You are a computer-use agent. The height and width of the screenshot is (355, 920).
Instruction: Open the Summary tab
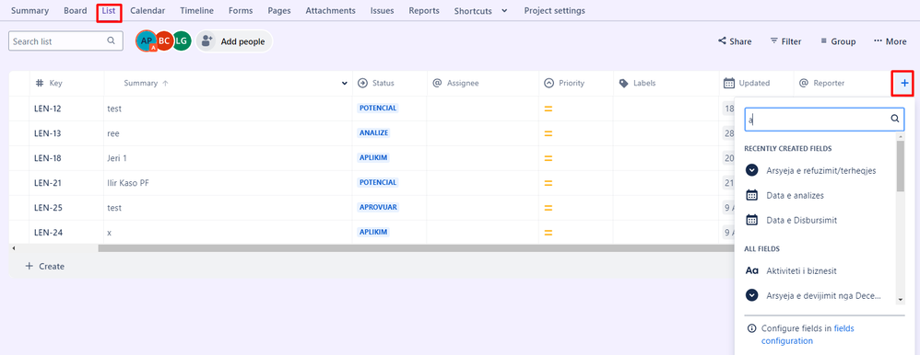(29, 10)
